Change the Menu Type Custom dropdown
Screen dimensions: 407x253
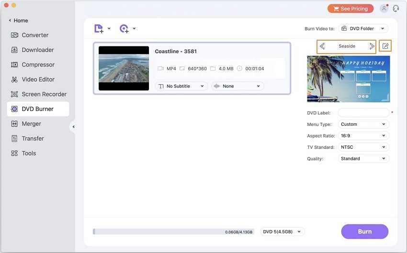point(363,124)
